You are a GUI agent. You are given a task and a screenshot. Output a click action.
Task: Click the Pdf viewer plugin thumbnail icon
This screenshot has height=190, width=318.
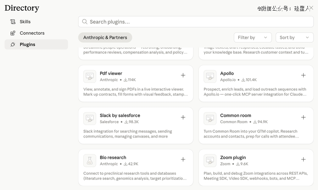[89, 76]
